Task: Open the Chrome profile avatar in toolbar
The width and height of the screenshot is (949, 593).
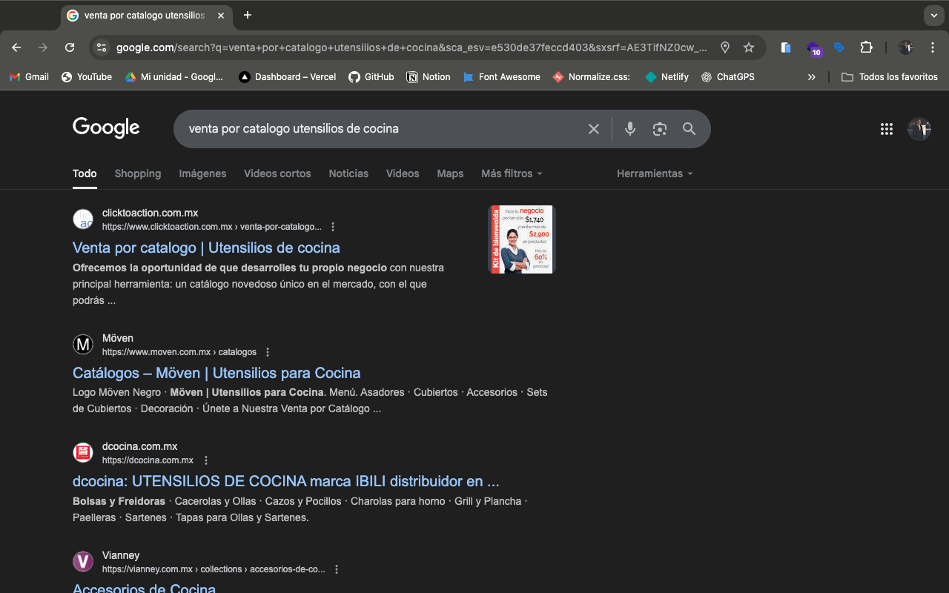Action: pyautogui.click(x=906, y=47)
